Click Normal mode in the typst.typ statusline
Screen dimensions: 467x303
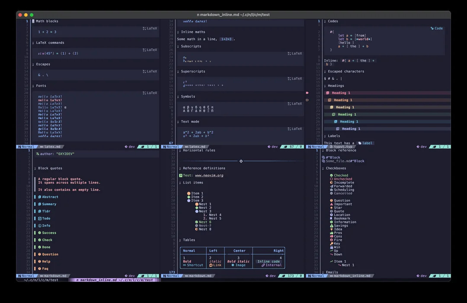tap(316, 147)
